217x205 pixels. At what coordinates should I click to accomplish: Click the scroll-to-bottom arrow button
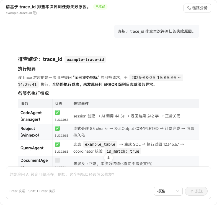pyautogui.click(x=108, y=158)
